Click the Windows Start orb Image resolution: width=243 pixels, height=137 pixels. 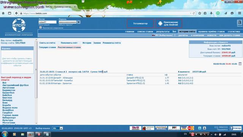pyautogui.click(x=5, y=134)
